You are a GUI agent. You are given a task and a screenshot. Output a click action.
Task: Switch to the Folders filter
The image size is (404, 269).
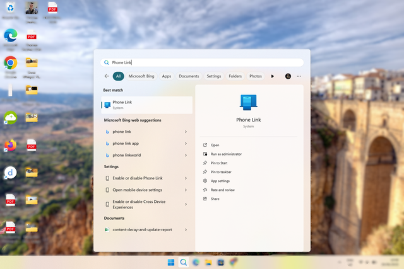235,76
